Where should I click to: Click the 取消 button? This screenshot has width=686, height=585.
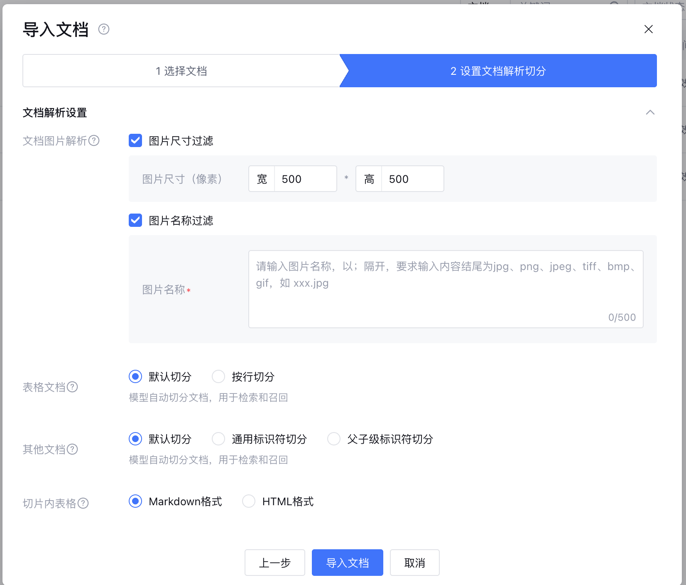(415, 563)
